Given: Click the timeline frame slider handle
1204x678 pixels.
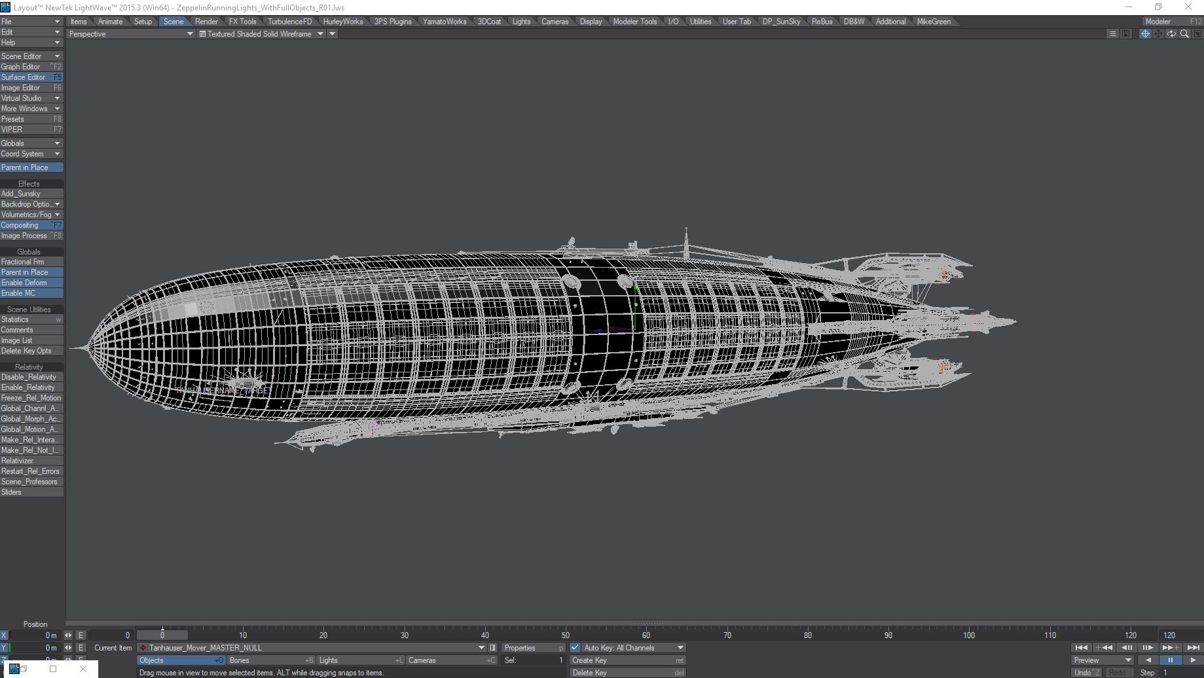Looking at the screenshot, I should click(x=162, y=635).
